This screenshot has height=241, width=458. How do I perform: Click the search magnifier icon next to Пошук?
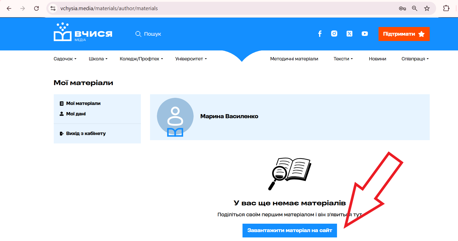pyautogui.click(x=138, y=34)
